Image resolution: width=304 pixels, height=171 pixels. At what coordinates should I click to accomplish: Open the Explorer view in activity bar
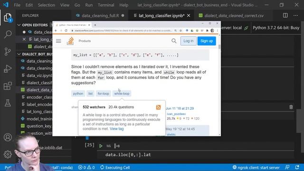pos(8,18)
